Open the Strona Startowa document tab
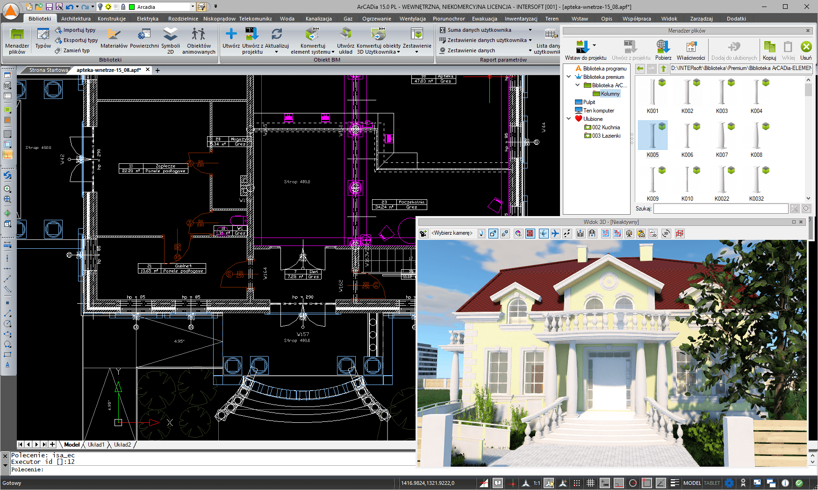 [49, 70]
